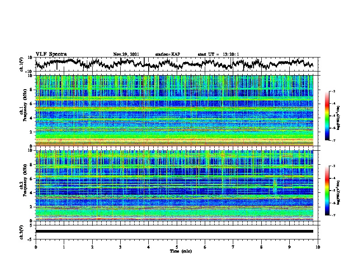
Task: Click the 6 kHz tick on ch.1 frequency axis
Action: [32, 104]
